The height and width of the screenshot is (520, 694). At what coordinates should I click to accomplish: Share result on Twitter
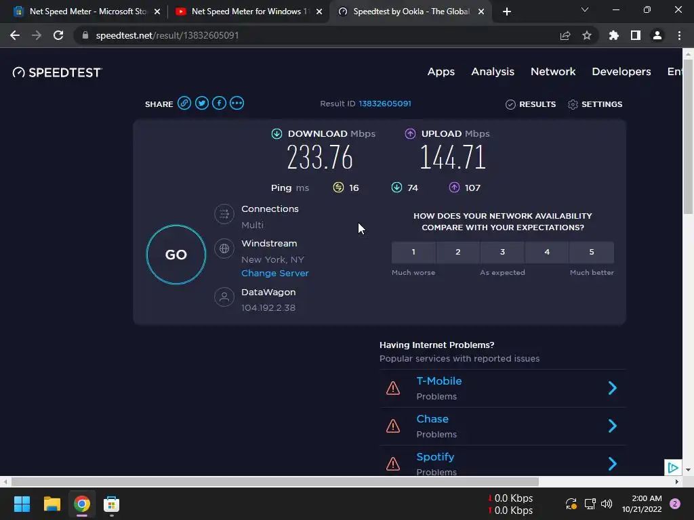pyautogui.click(x=202, y=104)
